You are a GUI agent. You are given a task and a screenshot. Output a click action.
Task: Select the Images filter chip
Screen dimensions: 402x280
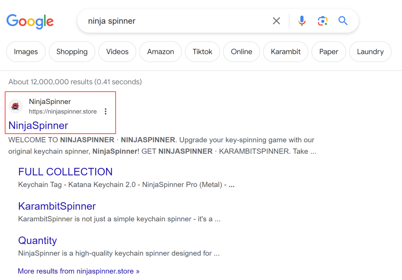click(x=26, y=52)
